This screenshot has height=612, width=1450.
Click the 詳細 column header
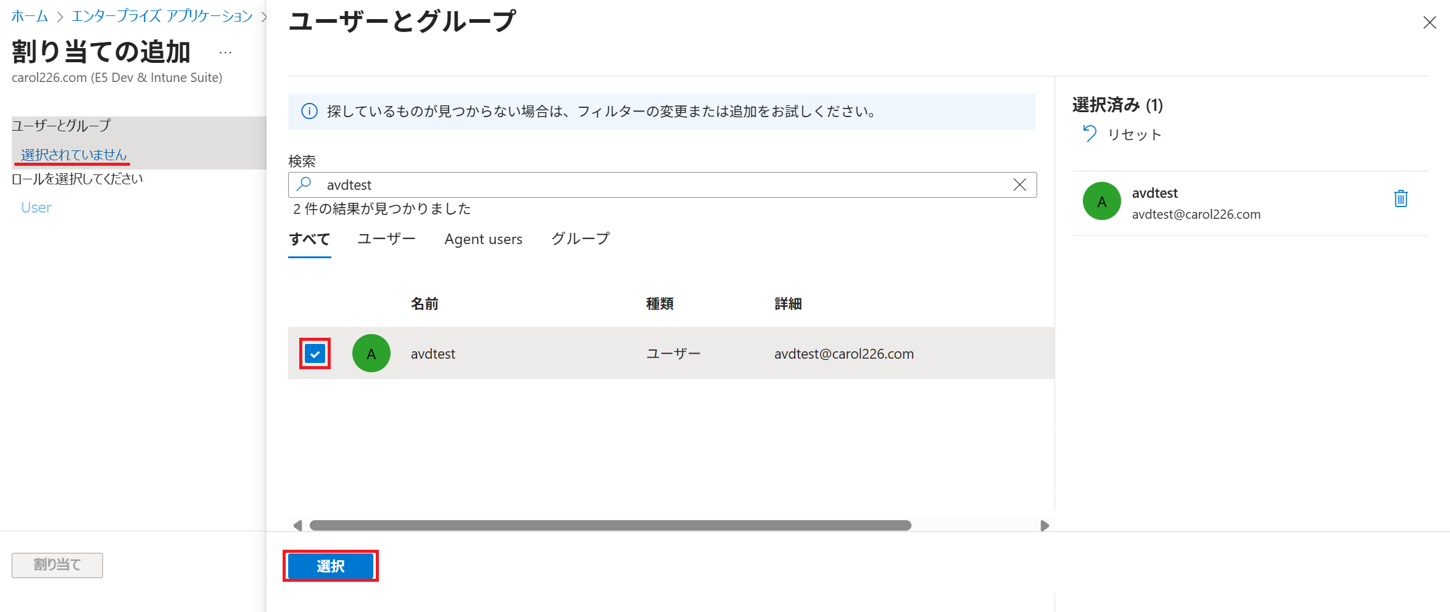(788, 304)
